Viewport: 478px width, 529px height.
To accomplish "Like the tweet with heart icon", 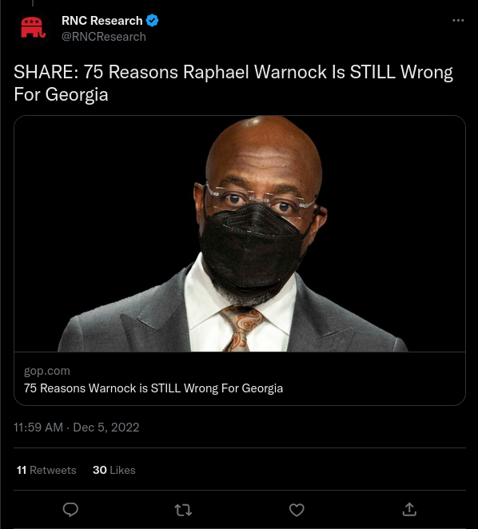I will coord(297,510).
